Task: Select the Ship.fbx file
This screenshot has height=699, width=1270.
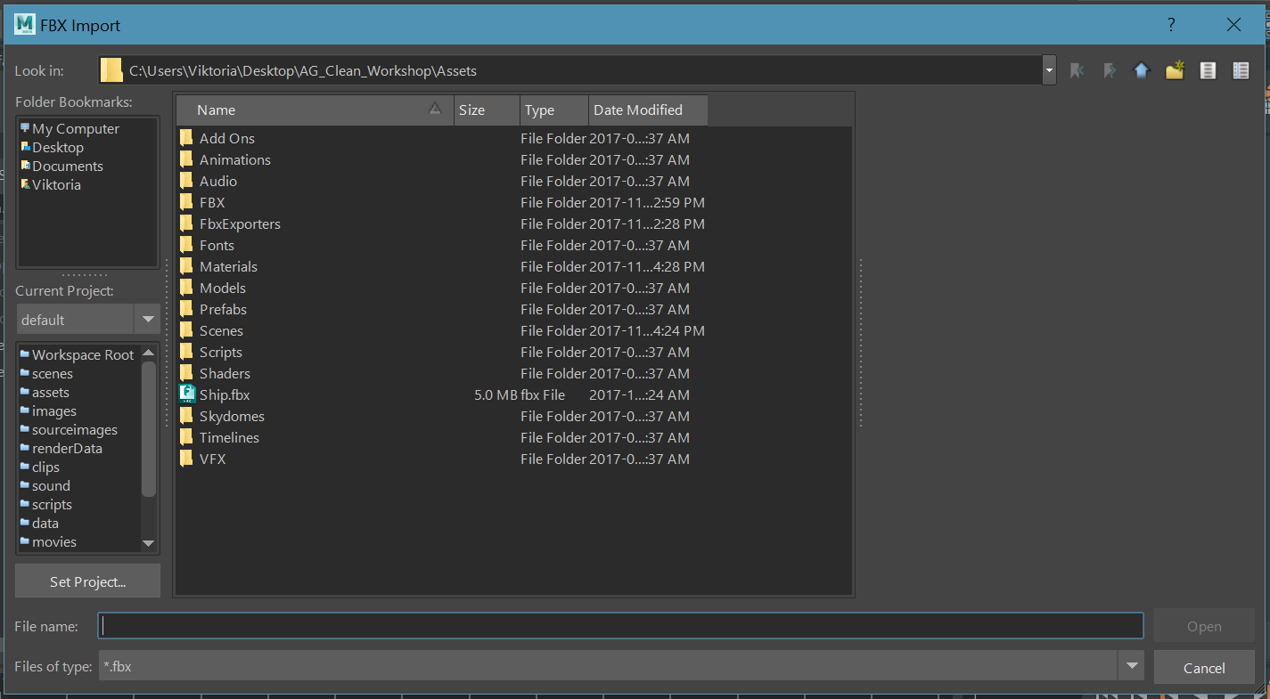Action: point(225,394)
